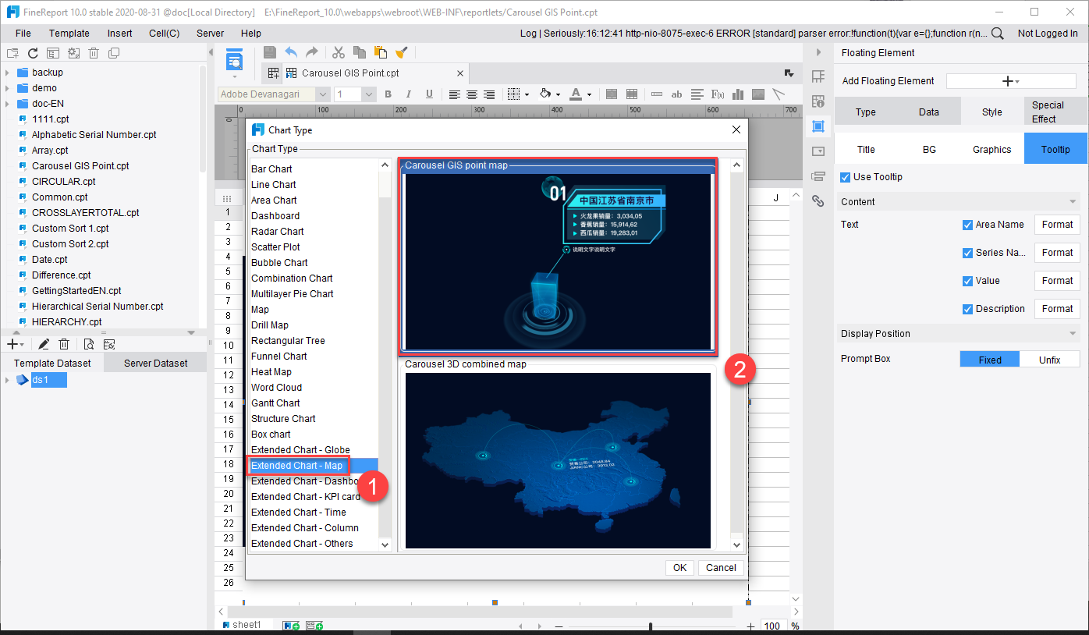This screenshot has width=1089, height=635.
Task: Select the Format Painter toolbar icon
Action: 403,52
